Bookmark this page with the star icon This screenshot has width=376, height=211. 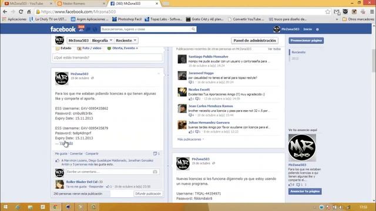(x=328, y=12)
